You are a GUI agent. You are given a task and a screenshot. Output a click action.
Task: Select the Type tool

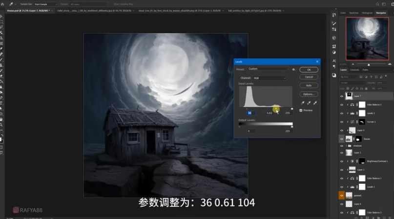tap(2, 103)
